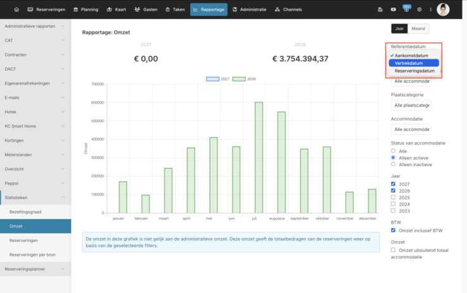467x293 pixels.
Task: Expand the Meterstanden sidebar section
Action: coord(35,155)
